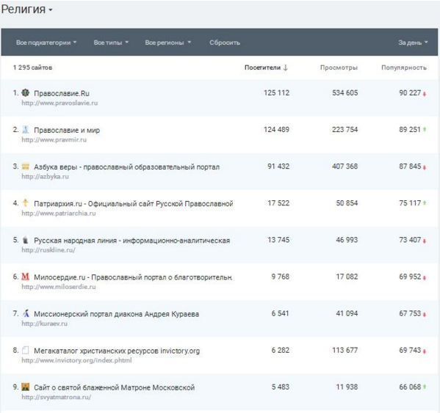Click the Кураев missionary portal favicon
Viewport: 440px width, 413px height.
tap(26, 313)
